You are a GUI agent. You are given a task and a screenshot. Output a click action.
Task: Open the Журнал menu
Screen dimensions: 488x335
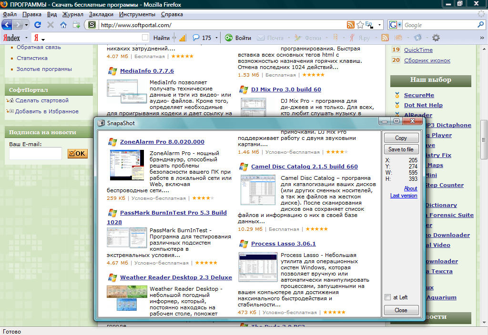[x=73, y=14]
